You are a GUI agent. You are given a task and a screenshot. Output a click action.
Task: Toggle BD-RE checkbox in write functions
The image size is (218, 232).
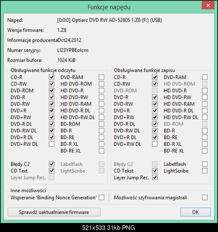coord(205,137)
